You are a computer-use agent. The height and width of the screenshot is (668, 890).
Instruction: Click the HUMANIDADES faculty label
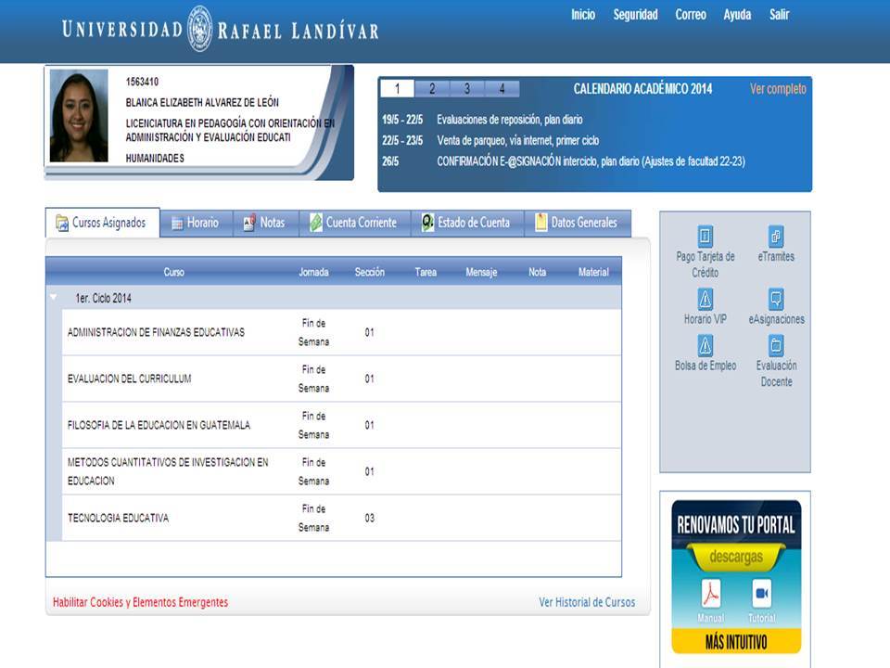tap(155, 159)
